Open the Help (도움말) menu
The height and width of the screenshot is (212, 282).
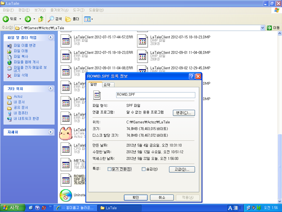point(96,10)
